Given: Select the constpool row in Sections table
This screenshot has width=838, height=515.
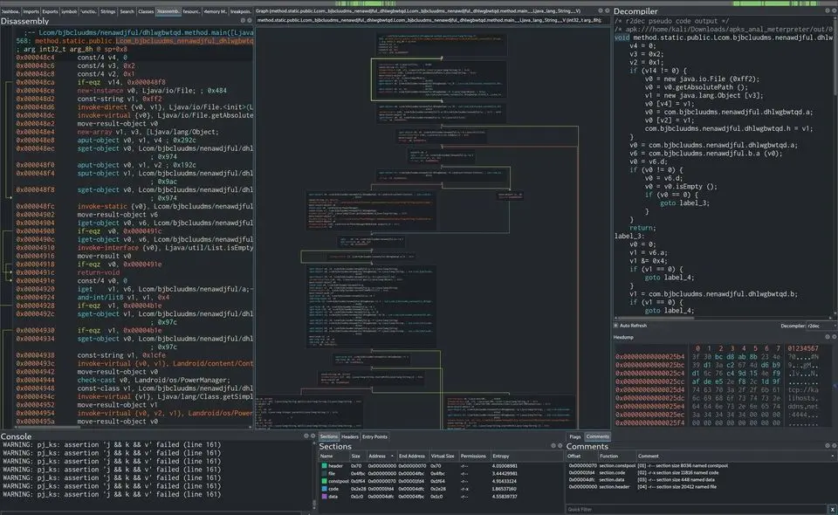Looking at the screenshot, I should (441, 481).
